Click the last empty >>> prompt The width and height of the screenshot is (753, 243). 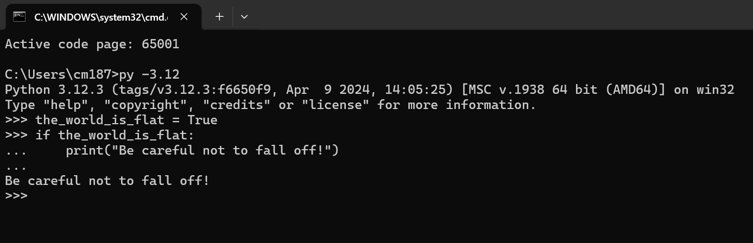[x=16, y=195]
